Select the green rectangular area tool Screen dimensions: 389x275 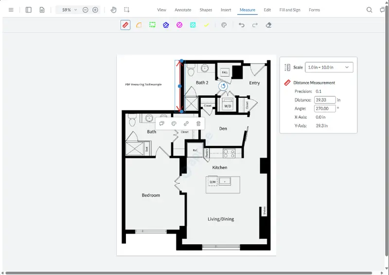(x=152, y=25)
